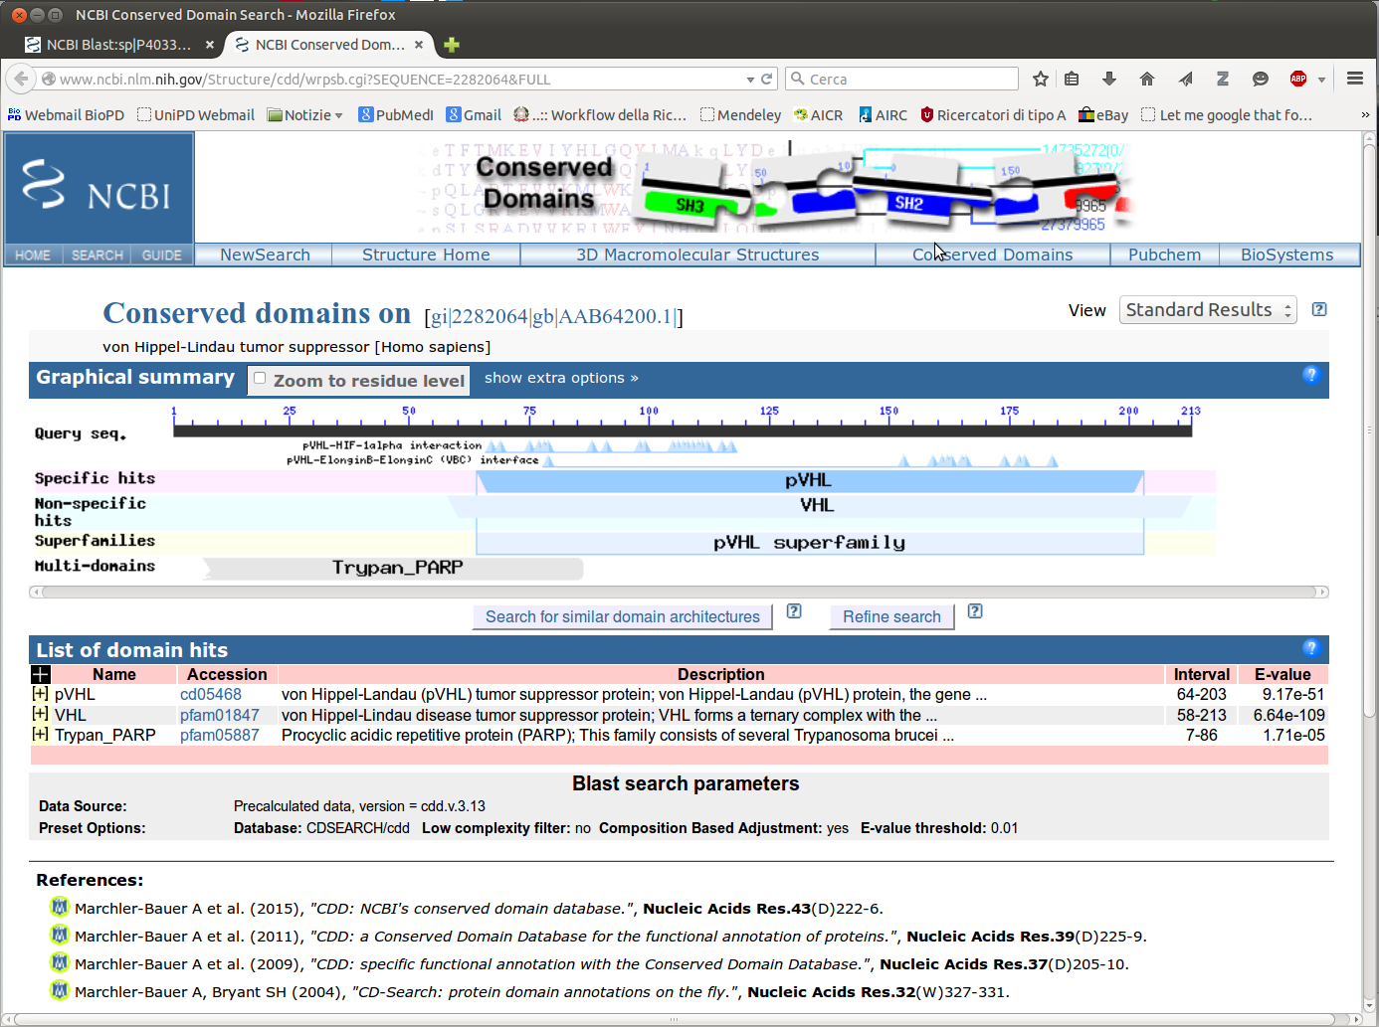Open the Gmail bookmark

click(474, 115)
